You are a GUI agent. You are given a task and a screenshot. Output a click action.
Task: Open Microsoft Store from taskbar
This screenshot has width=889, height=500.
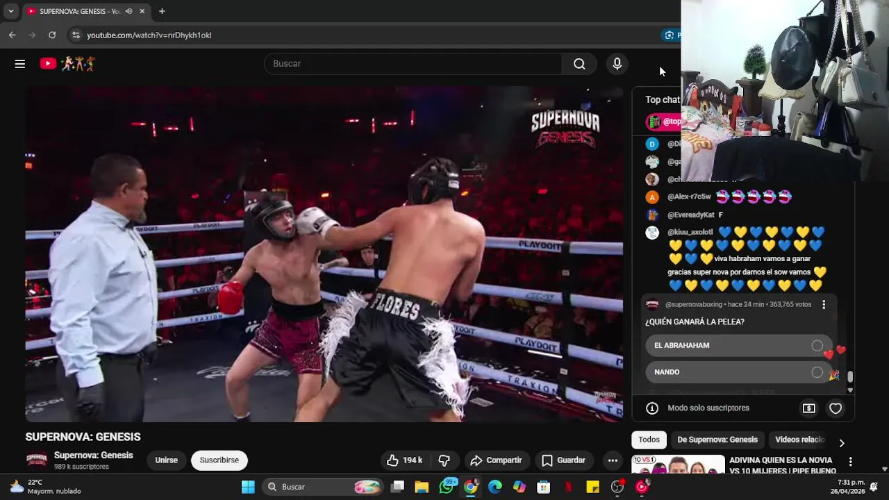(544, 487)
